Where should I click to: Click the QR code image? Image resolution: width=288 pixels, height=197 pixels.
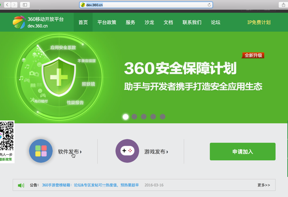(x=7, y=136)
